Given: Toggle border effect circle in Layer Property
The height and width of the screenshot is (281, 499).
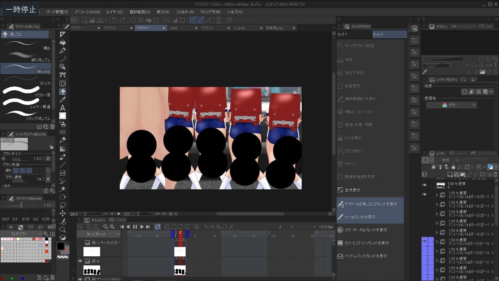Looking at the screenshot, I should 465,92.
